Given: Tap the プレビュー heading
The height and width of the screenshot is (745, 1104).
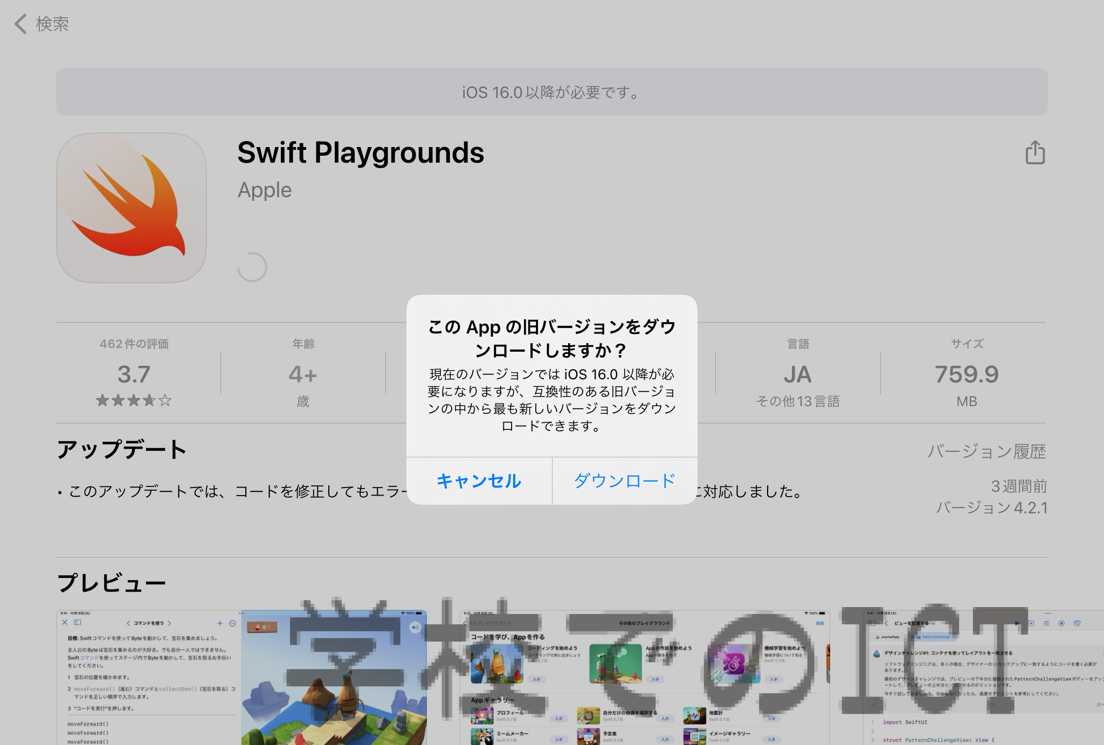Looking at the screenshot, I should coord(112,583).
